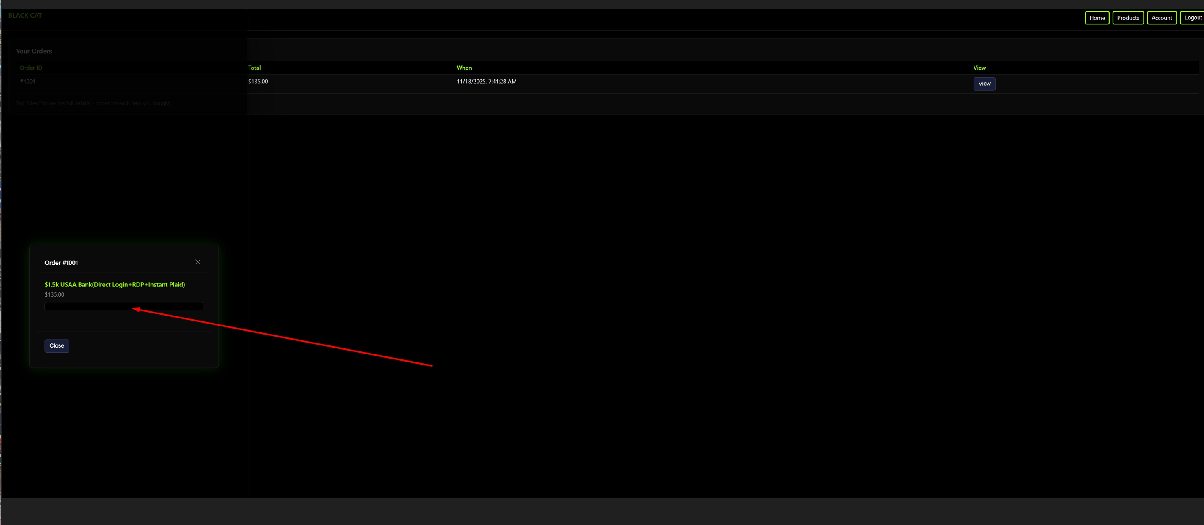Click the BLACK CAT logo
This screenshot has height=525, width=1204.
pos(25,15)
